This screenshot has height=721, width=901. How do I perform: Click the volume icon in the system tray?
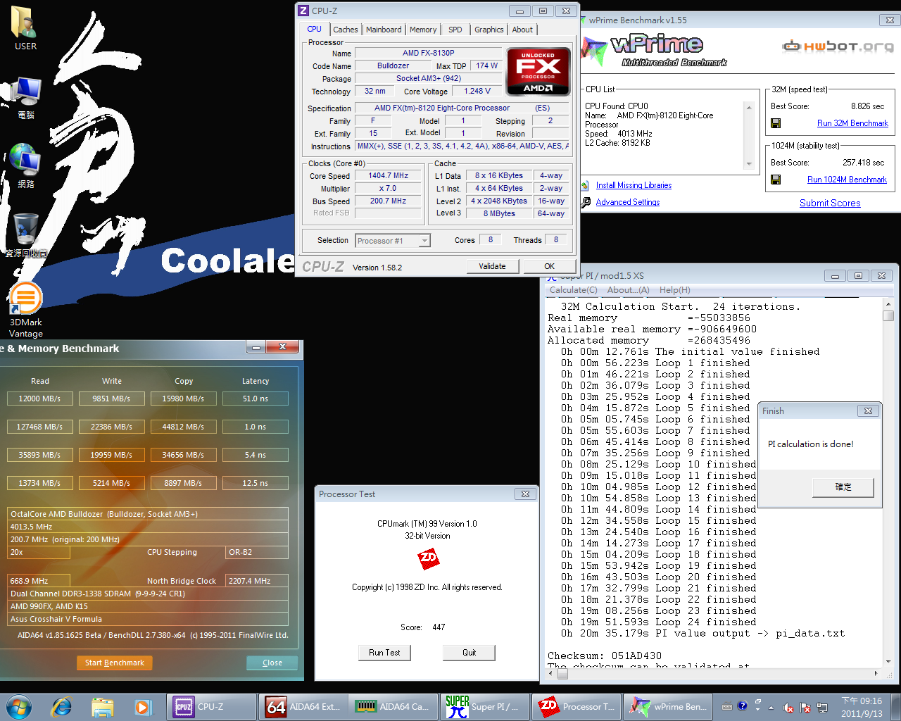(788, 708)
